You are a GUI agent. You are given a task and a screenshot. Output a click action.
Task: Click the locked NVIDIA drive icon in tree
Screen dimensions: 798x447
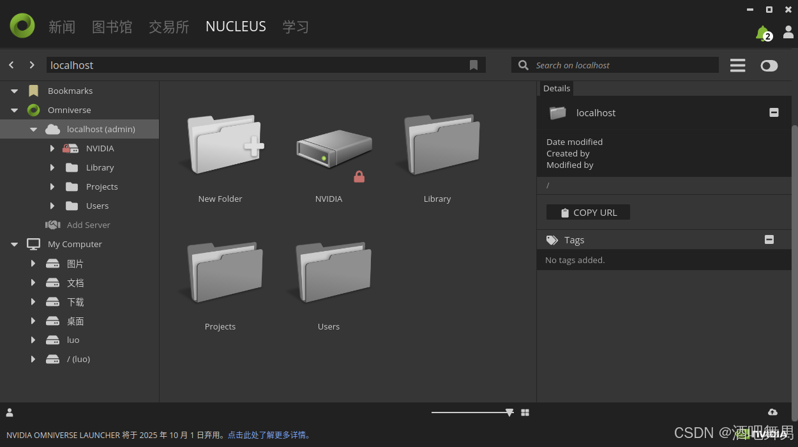(70, 148)
